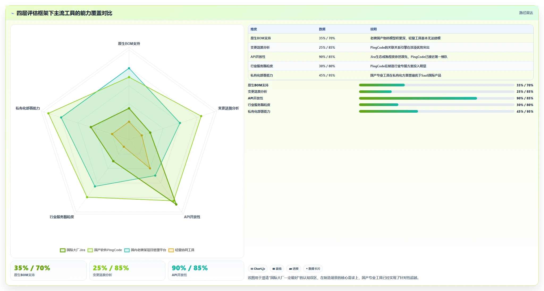Click the 进度 tag
This screenshot has width=544, height=291.
point(294,269)
